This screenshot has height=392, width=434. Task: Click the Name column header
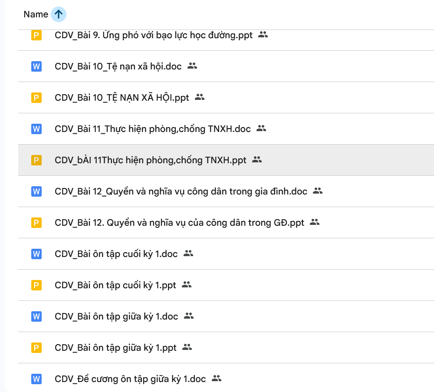tap(36, 14)
